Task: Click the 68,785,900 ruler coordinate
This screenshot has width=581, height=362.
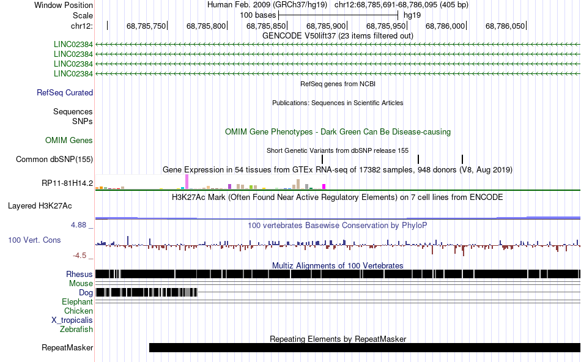Action: 326,26
